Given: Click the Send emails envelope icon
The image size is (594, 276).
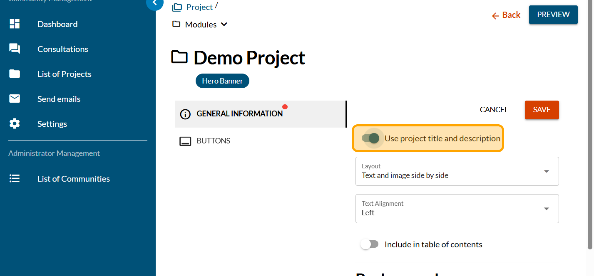Looking at the screenshot, I should [15, 99].
